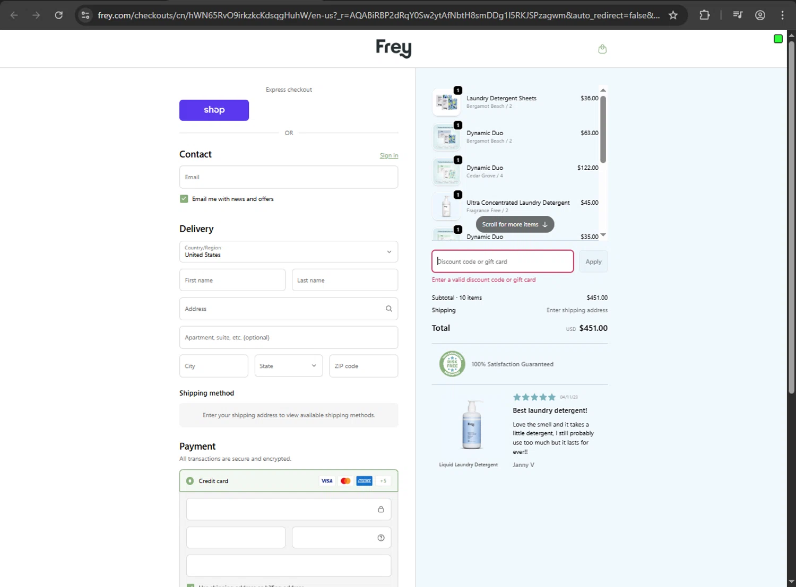
Task: Click the 'Enter shipping address' text
Action: [577, 310]
